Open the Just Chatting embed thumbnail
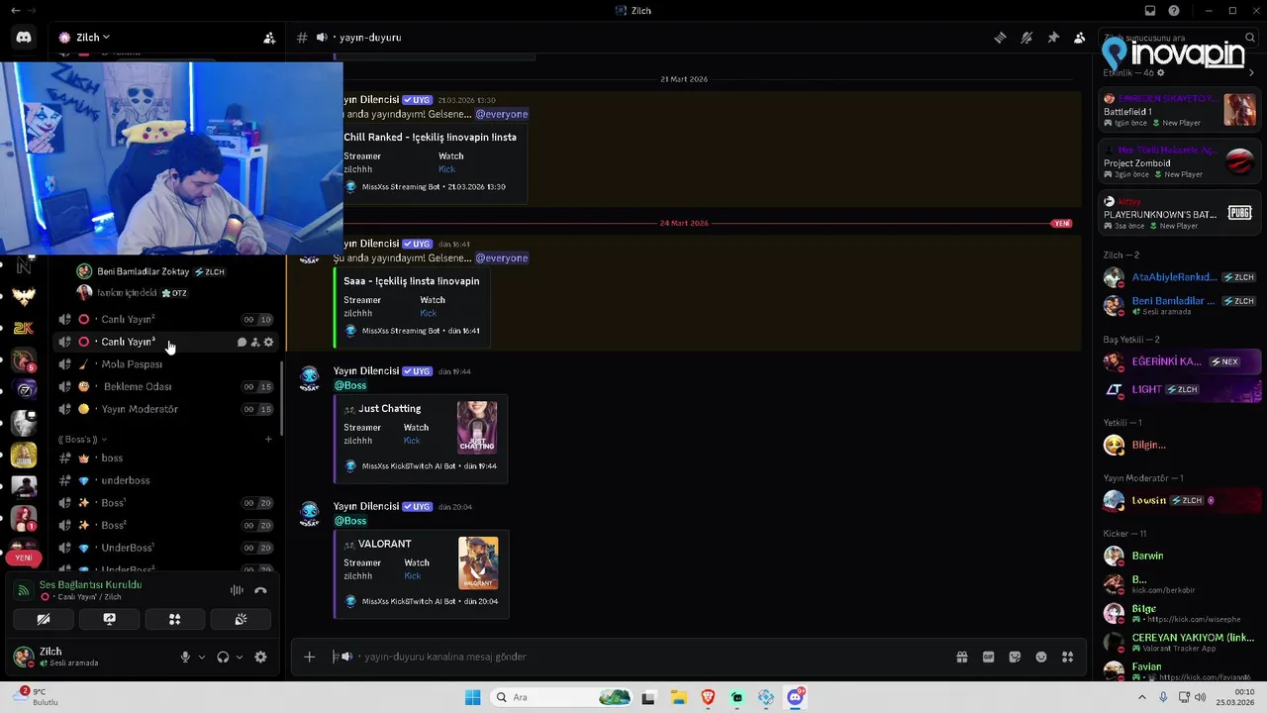 coord(477,427)
